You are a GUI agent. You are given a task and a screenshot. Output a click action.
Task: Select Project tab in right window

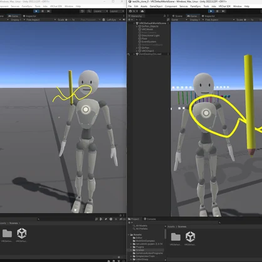[134, 219]
